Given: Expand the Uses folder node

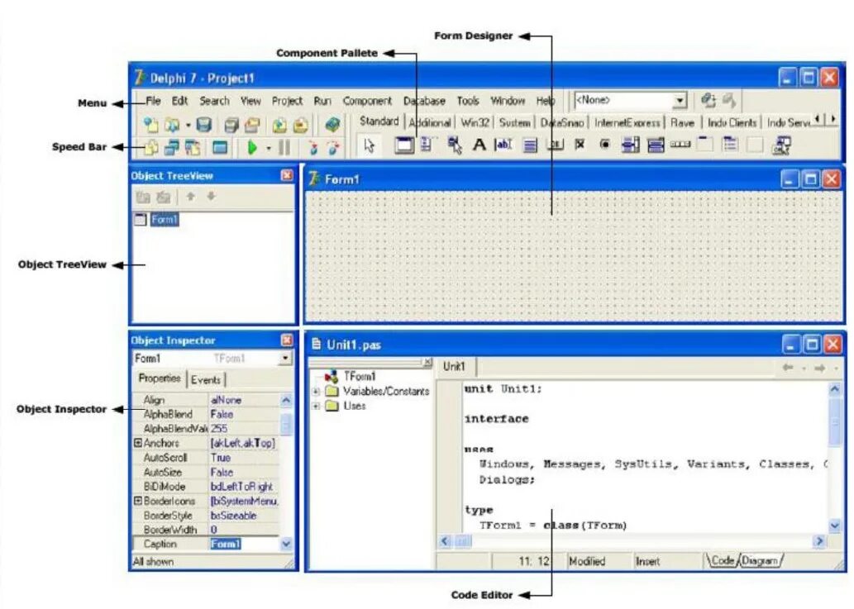Looking at the screenshot, I should pos(316,406).
